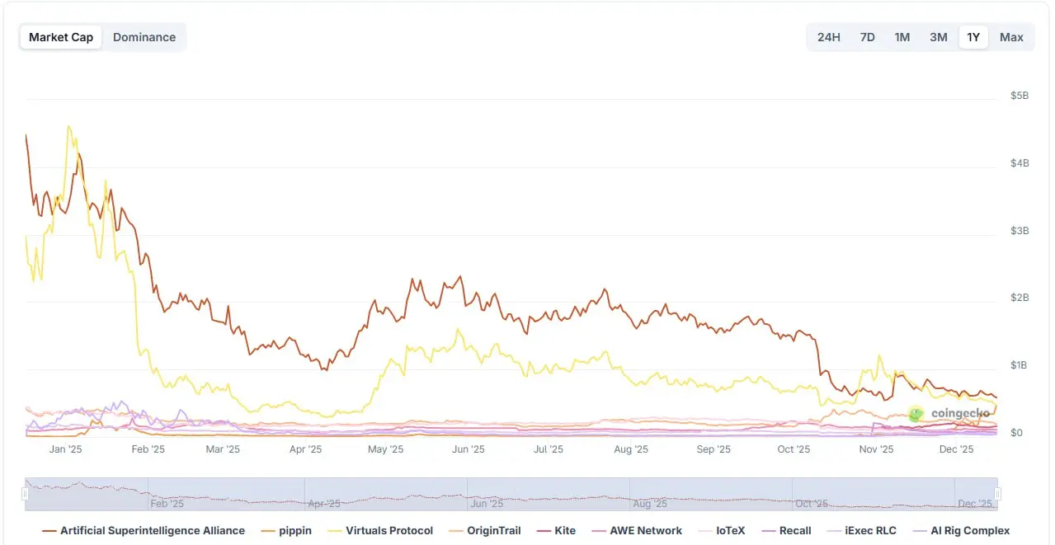This screenshot has height=545, width=1055.
Task: Click the pippin legend color dash
Action: point(268,531)
